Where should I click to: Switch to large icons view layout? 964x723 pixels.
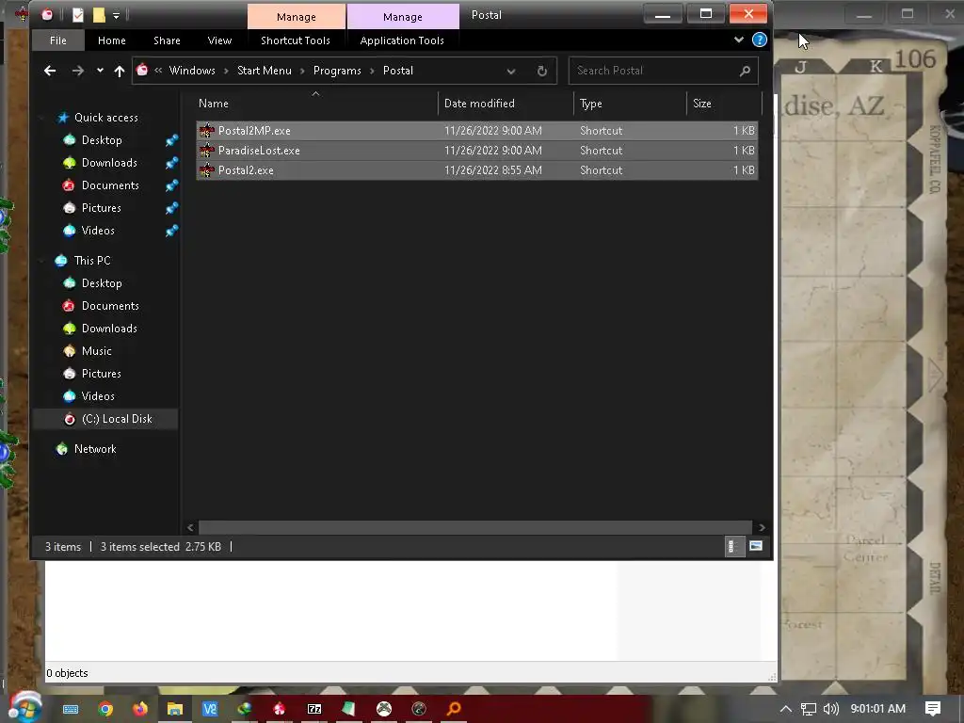(x=756, y=547)
